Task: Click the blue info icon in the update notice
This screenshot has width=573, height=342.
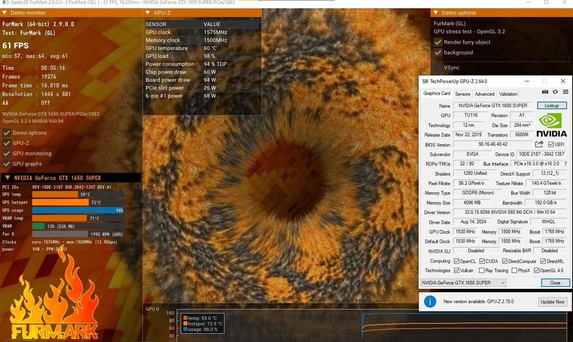Action: 430,301
